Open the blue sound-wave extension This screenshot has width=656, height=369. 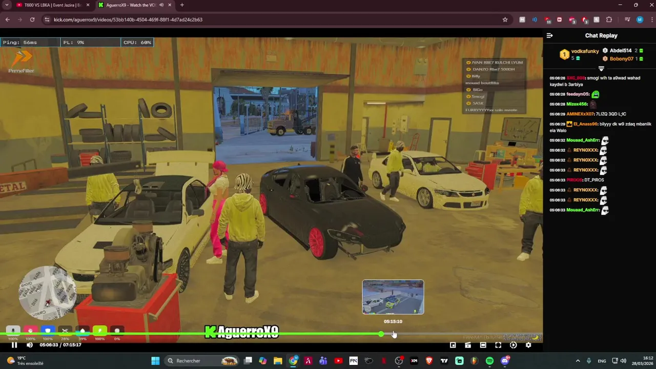[x=535, y=19]
